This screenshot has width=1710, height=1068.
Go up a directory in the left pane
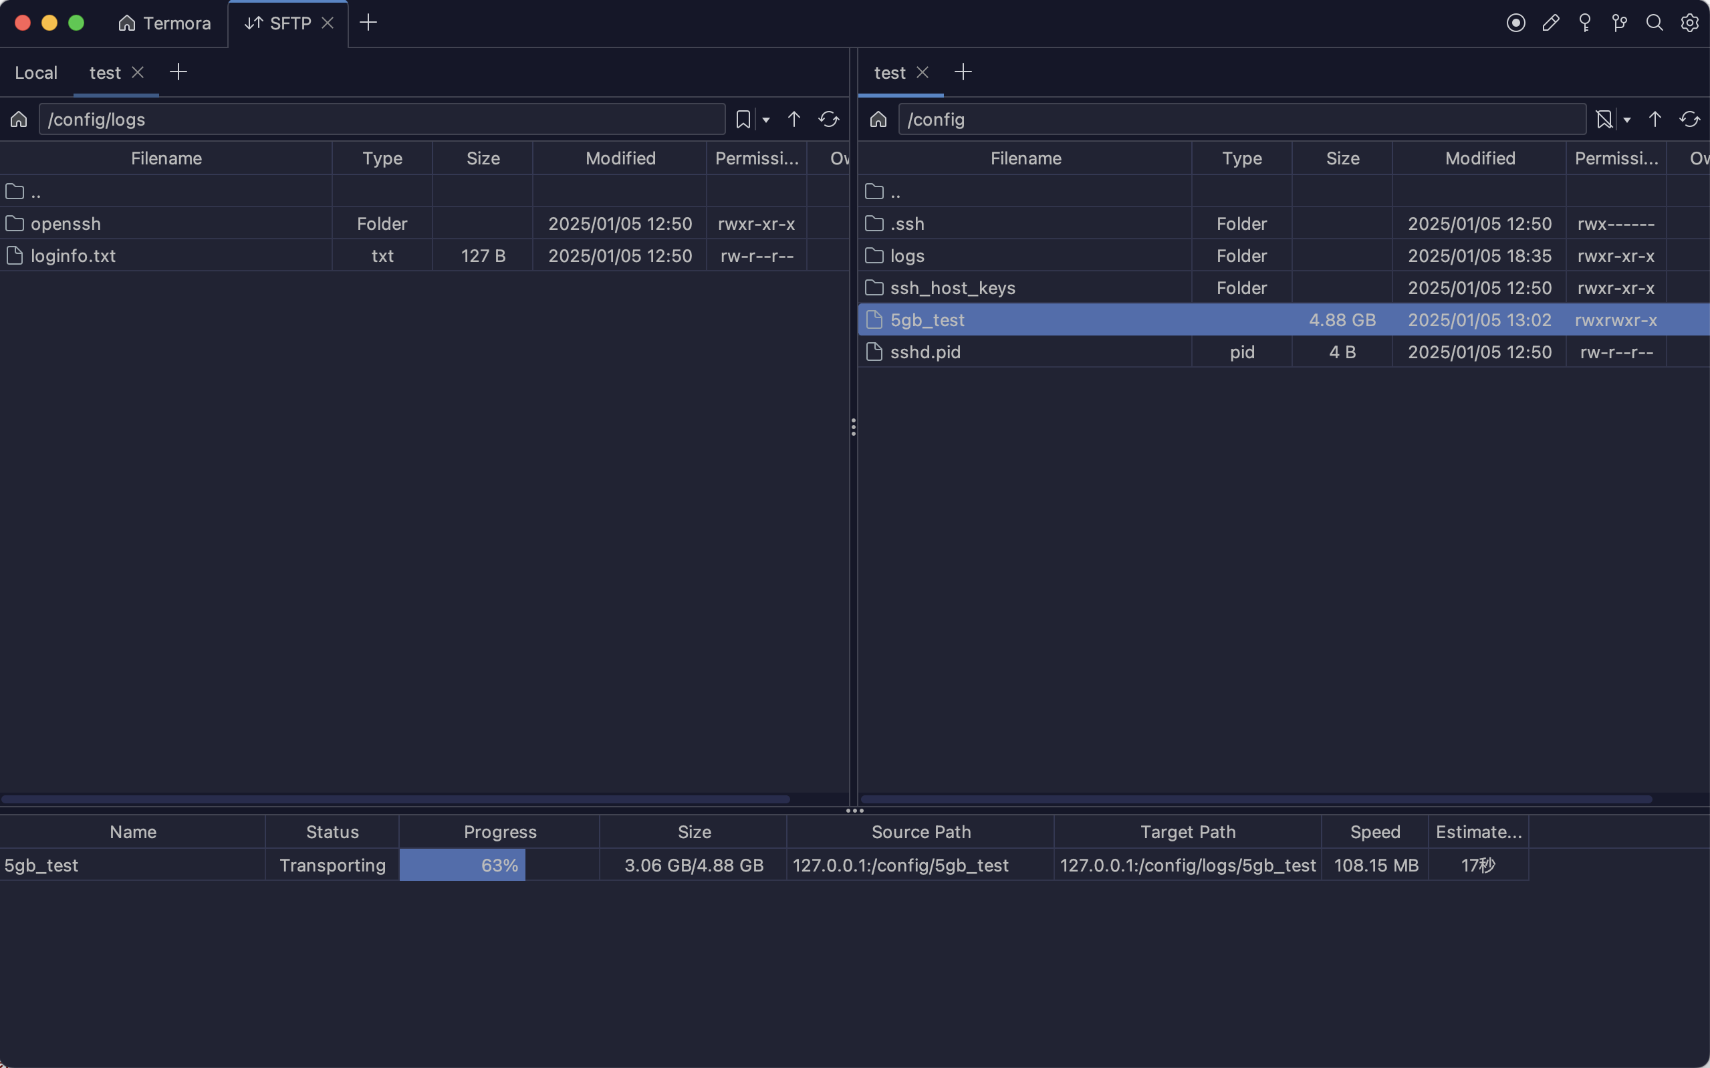pyautogui.click(x=794, y=120)
